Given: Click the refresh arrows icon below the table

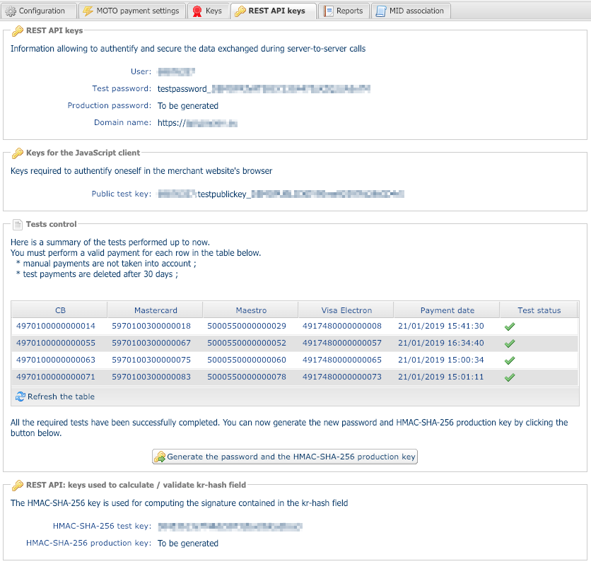Looking at the screenshot, I should click(x=21, y=396).
